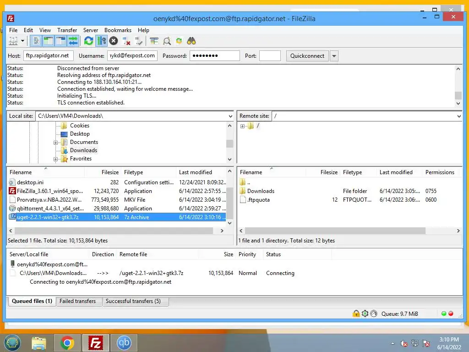This screenshot has height=352, width=469.
Task: Toggle synchronized browsing icon
Action: (179, 41)
